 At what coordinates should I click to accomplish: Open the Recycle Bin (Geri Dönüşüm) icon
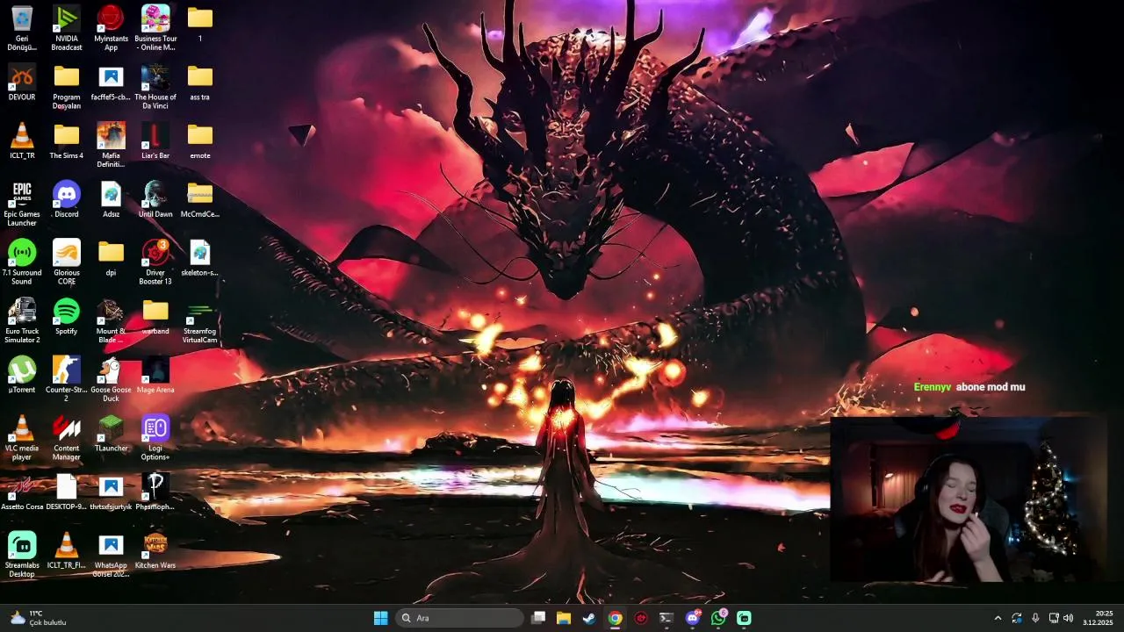(x=22, y=27)
